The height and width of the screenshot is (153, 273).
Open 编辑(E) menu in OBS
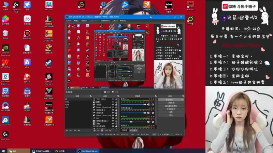pyautogui.click(x=76, y=21)
